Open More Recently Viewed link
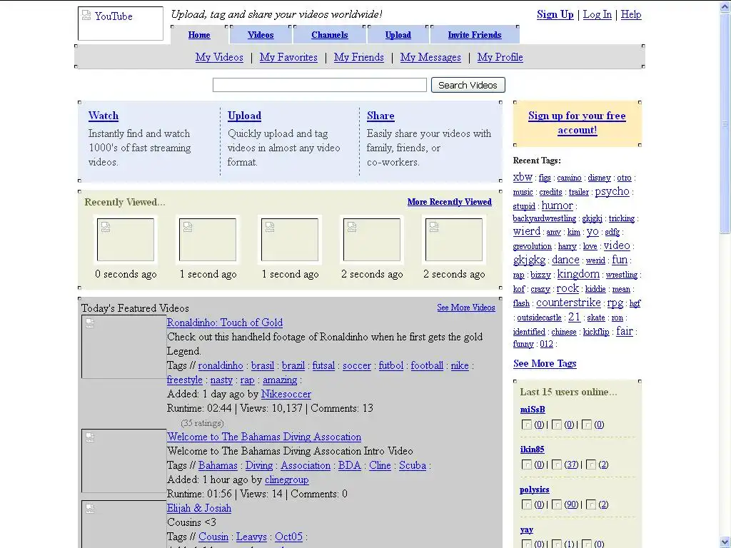The image size is (731, 548). pyautogui.click(x=450, y=202)
